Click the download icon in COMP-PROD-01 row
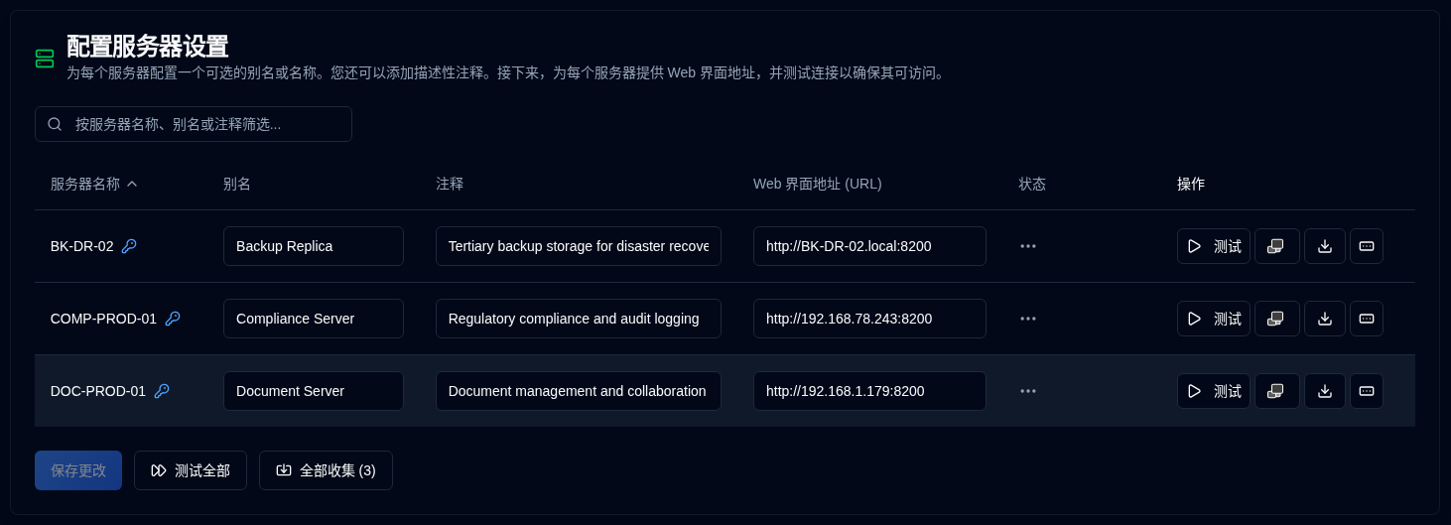 pos(1324,319)
